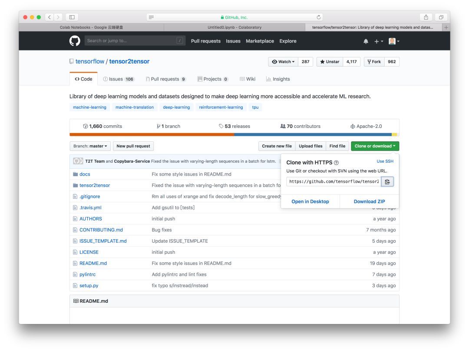Click Create new file

[277, 146]
